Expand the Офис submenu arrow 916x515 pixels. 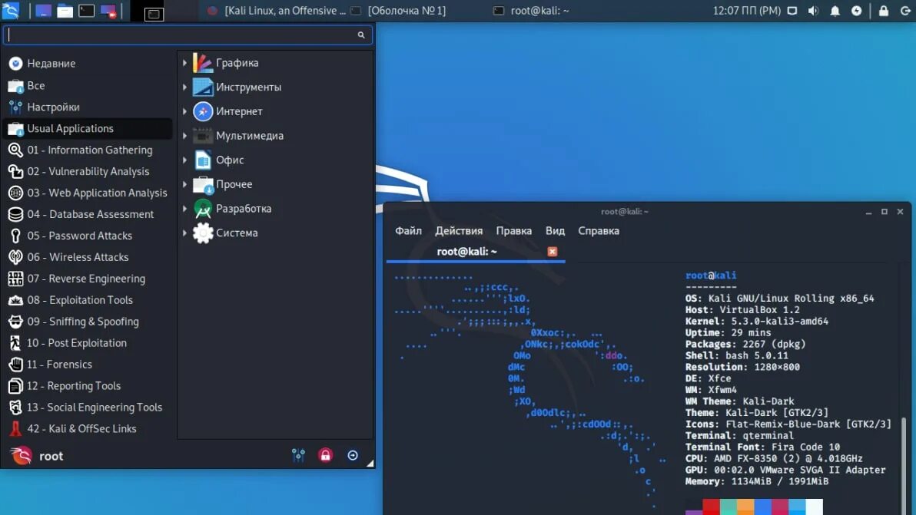(184, 160)
